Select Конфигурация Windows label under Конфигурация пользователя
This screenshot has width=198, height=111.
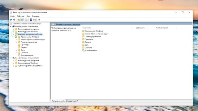(28, 63)
